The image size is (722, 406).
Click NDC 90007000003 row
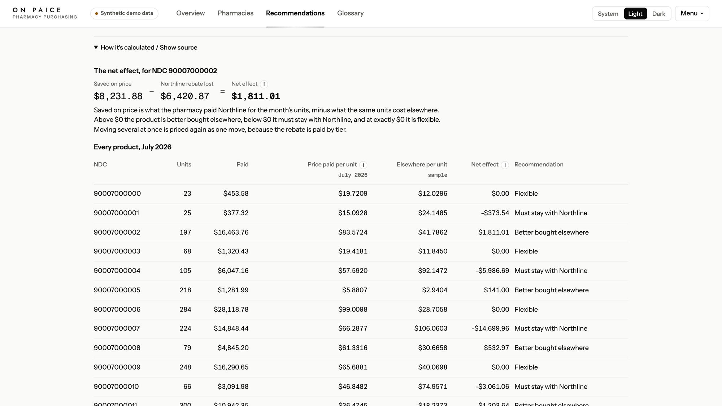(x=361, y=252)
